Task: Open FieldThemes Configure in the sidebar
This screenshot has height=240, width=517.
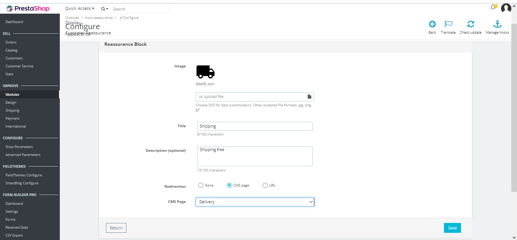Action: [x=23, y=175]
